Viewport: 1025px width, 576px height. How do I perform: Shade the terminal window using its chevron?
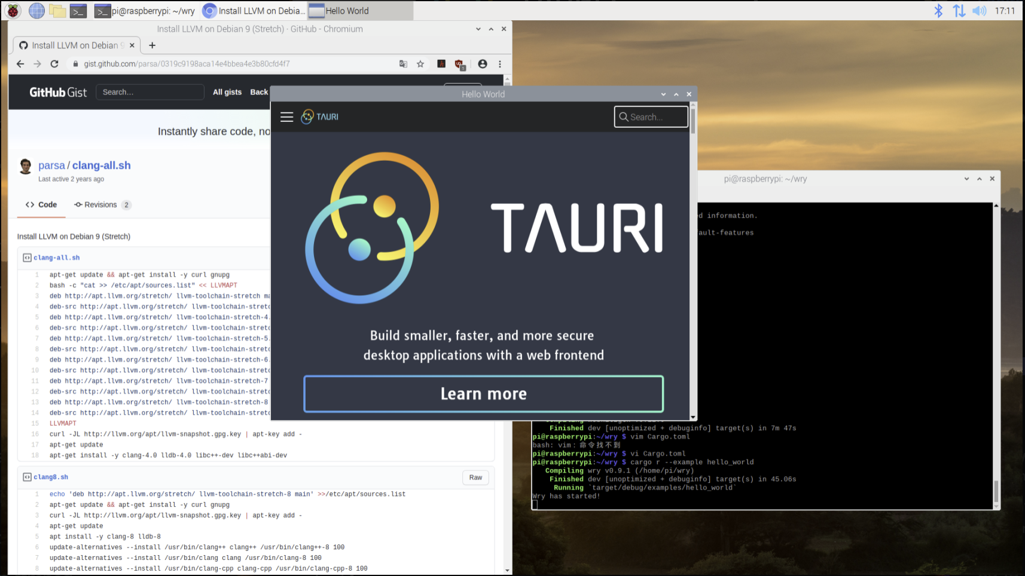click(x=966, y=178)
